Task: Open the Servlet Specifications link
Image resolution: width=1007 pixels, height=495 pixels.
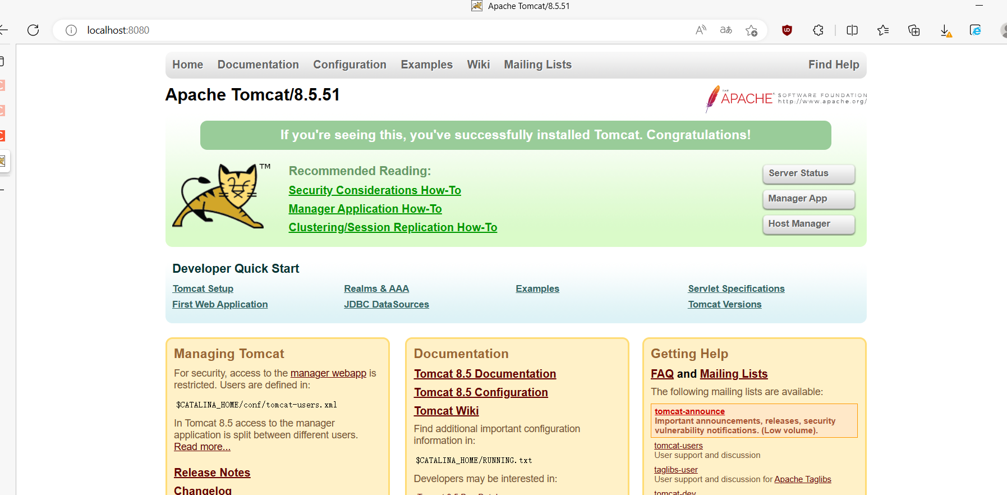Action: [x=736, y=288]
